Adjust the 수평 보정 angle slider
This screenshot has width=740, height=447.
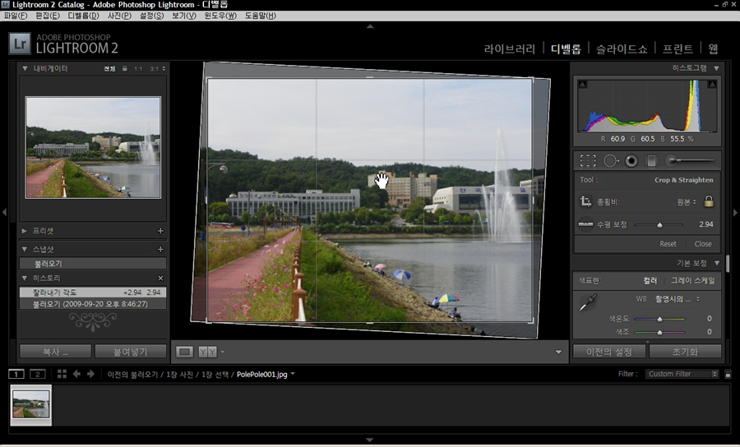659,224
